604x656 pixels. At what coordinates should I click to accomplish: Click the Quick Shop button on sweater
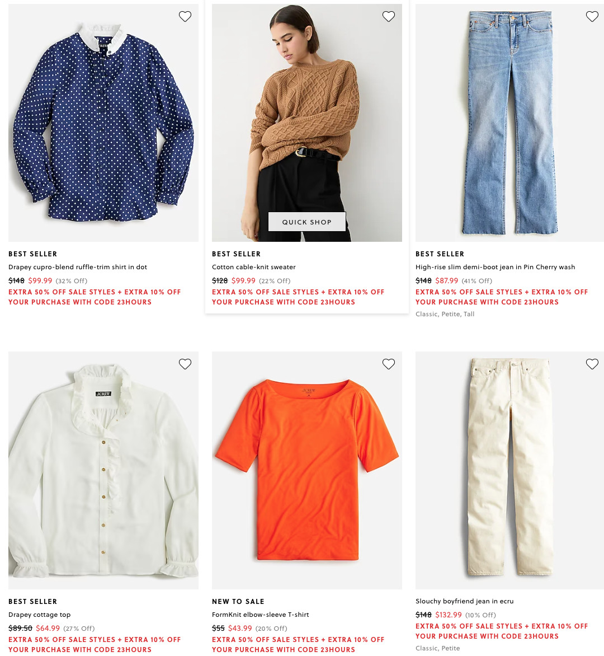pos(307,222)
